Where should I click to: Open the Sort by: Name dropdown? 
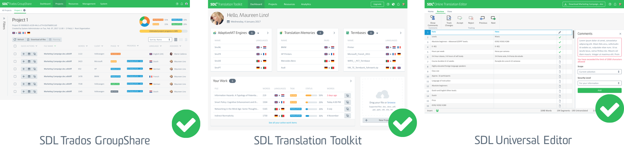point(160,39)
